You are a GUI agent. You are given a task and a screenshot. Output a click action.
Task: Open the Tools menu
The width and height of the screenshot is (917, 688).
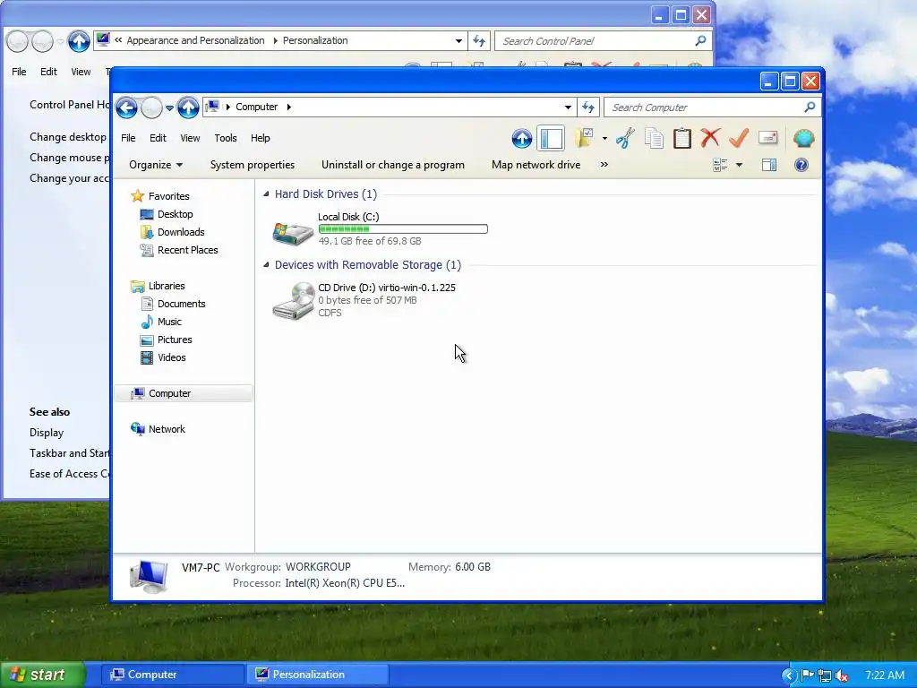(x=225, y=138)
